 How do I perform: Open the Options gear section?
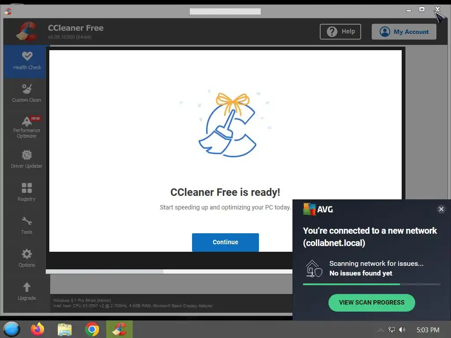coord(26,258)
